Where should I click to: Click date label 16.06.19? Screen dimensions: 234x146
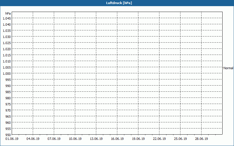[x=117, y=139]
